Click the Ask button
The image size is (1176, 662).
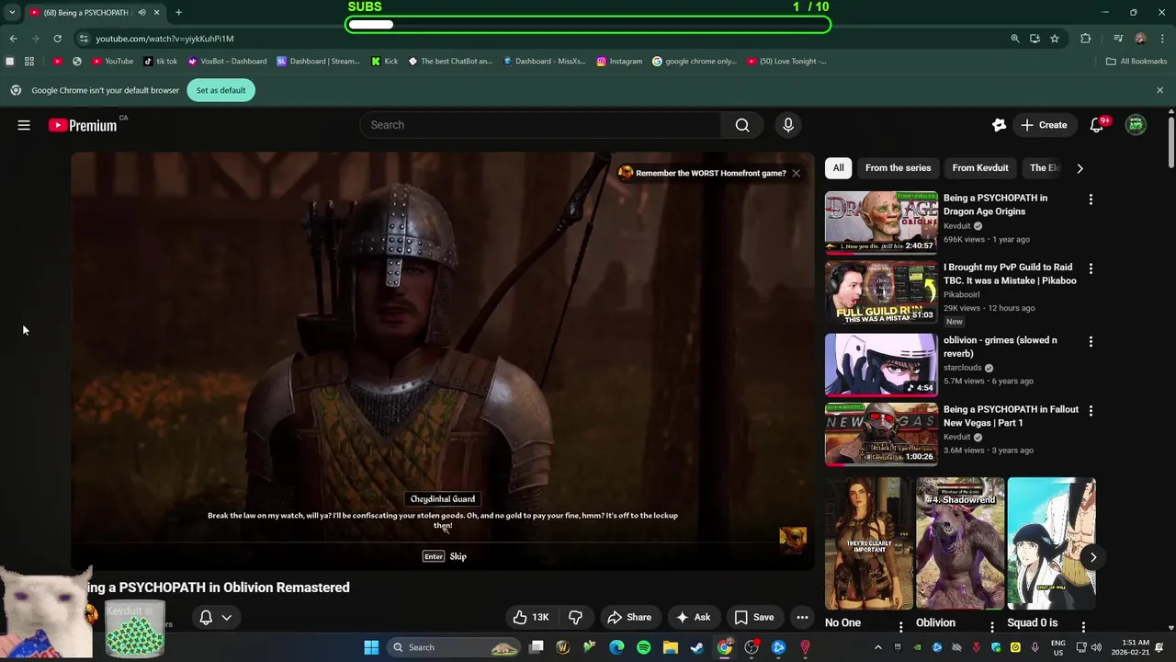pos(694,617)
